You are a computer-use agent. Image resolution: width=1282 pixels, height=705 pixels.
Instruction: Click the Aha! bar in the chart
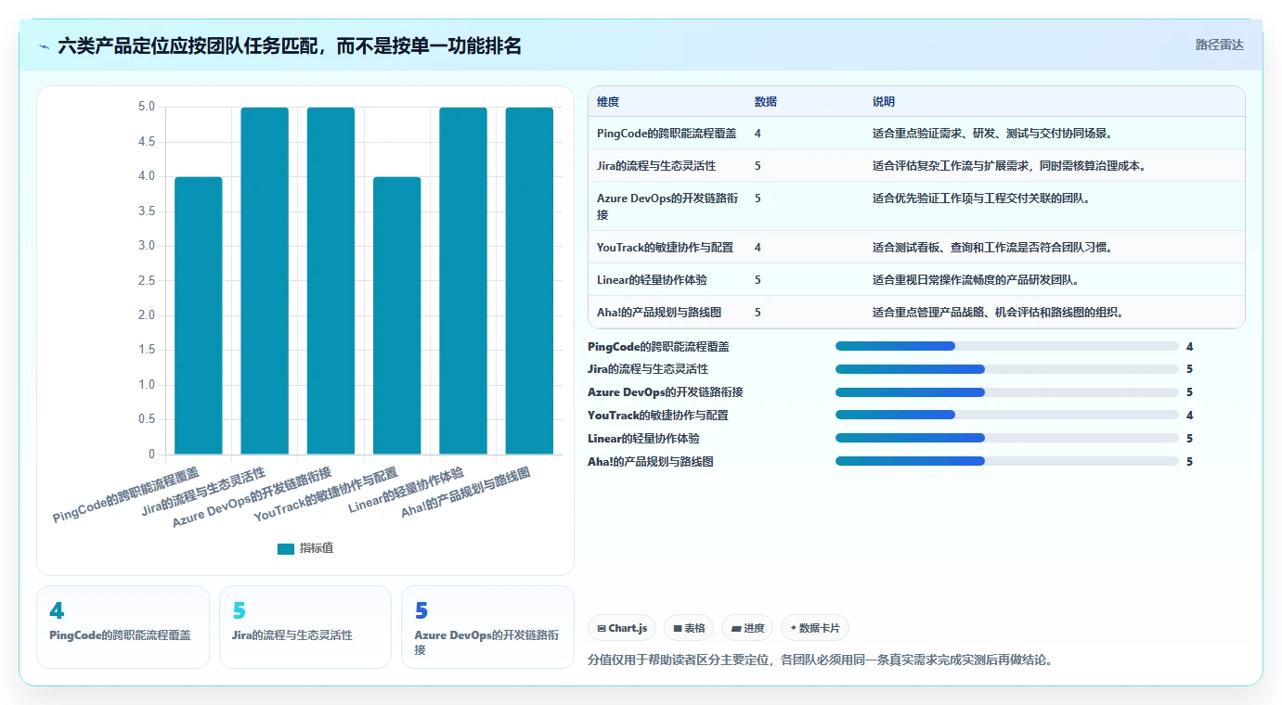(x=529, y=281)
